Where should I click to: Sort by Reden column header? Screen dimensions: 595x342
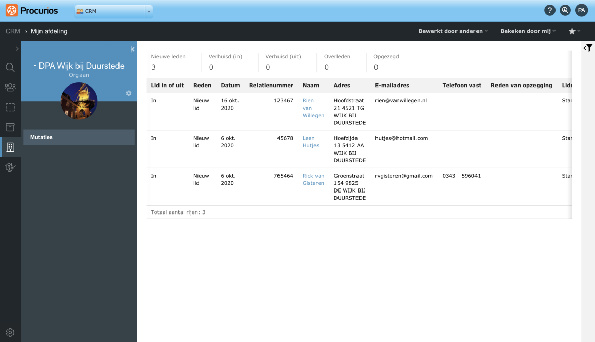tap(202, 85)
